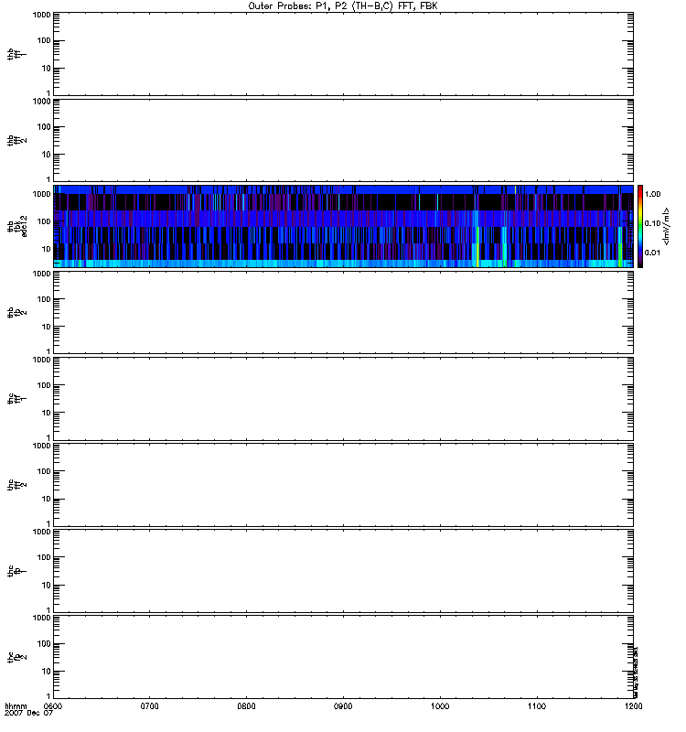
Task: Select the 1.00 color scale value
Action: (x=652, y=194)
